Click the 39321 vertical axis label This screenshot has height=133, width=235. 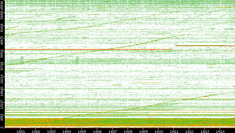coord(2,54)
